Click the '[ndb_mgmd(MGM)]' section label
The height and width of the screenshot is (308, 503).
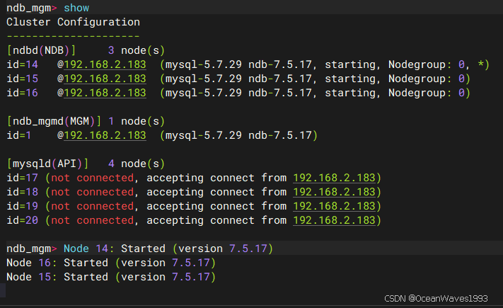54,121
